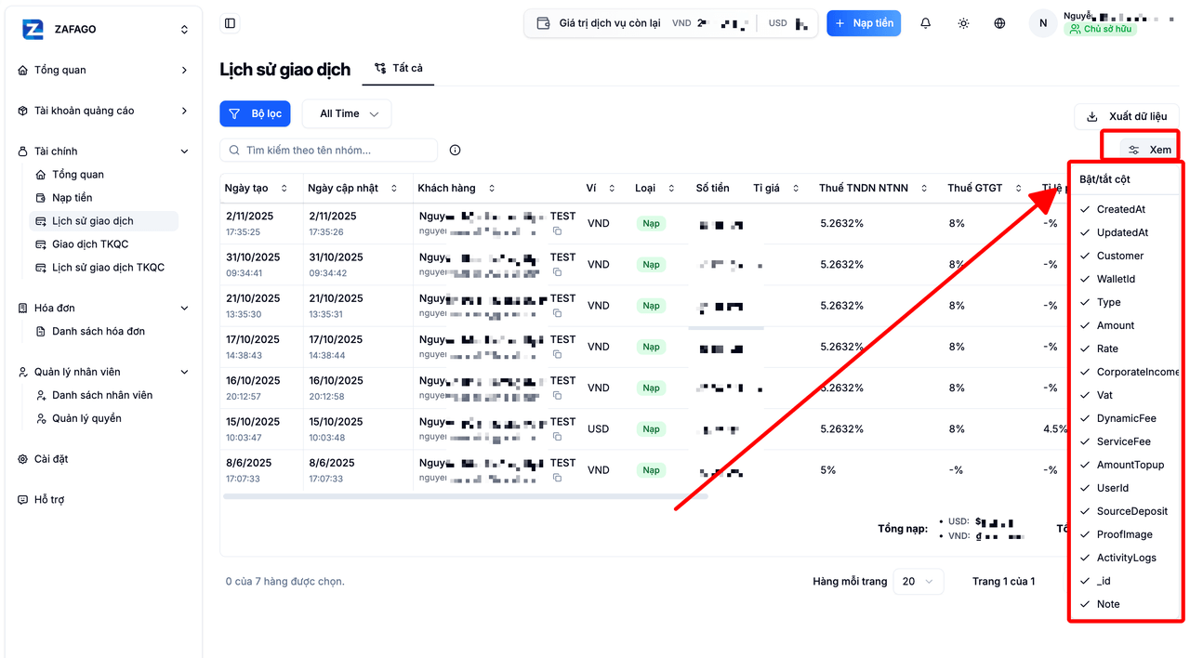The width and height of the screenshot is (1190, 658).
Task: Sort by Ngày cập nhật column
Action: tap(352, 188)
